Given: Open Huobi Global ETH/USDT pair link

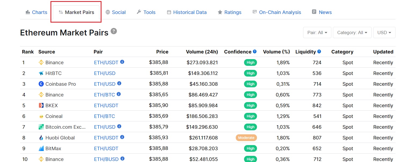Looking at the screenshot, I should click(x=106, y=138).
